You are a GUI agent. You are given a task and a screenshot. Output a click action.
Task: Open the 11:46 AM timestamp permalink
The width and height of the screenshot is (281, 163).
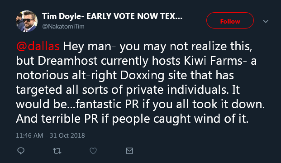coord(29,135)
